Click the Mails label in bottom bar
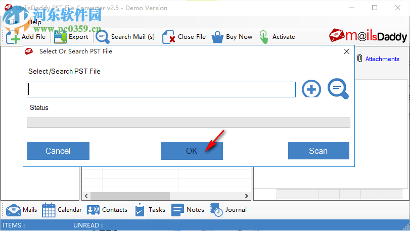 point(30,210)
